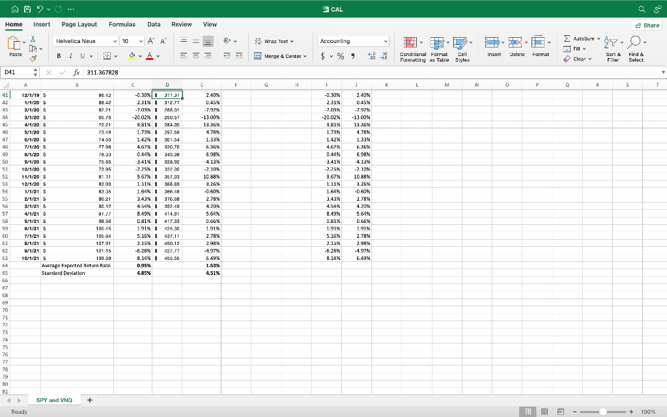The image size is (667, 417).
Task: Select the SPY and VNQ sheet tab
Action: pos(53,399)
